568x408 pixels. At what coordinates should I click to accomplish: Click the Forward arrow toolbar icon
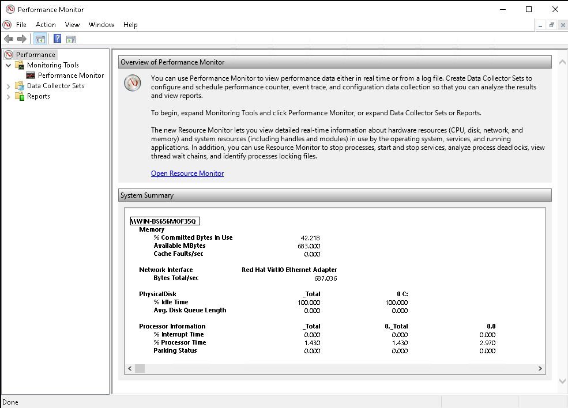pyautogui.click(x=21, y=39)
